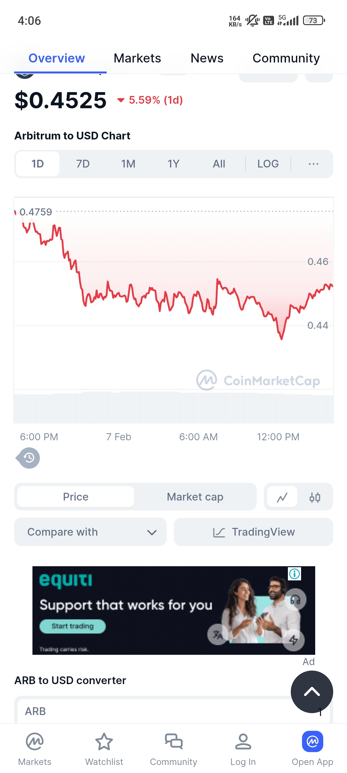
Task: Open the three-dots chart options menu
Action: [x=313, y=164]
